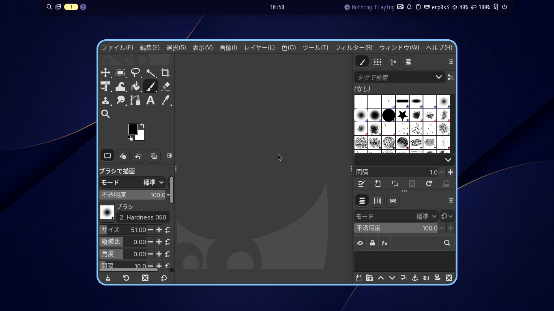Select the Unified Transform tool
Image resolution: width=554 pixels, height=311 pixels.
point(105,86)
